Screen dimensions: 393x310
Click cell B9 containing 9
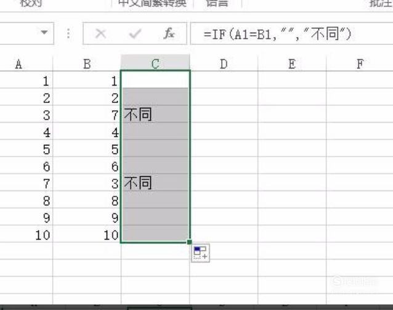(87, 217)
